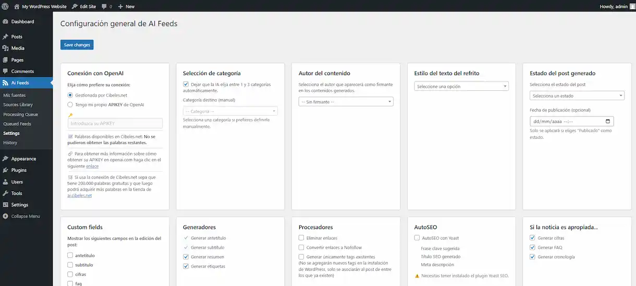
Task: Click the Collapse Menu arrow icon
Action: point(5,216)
